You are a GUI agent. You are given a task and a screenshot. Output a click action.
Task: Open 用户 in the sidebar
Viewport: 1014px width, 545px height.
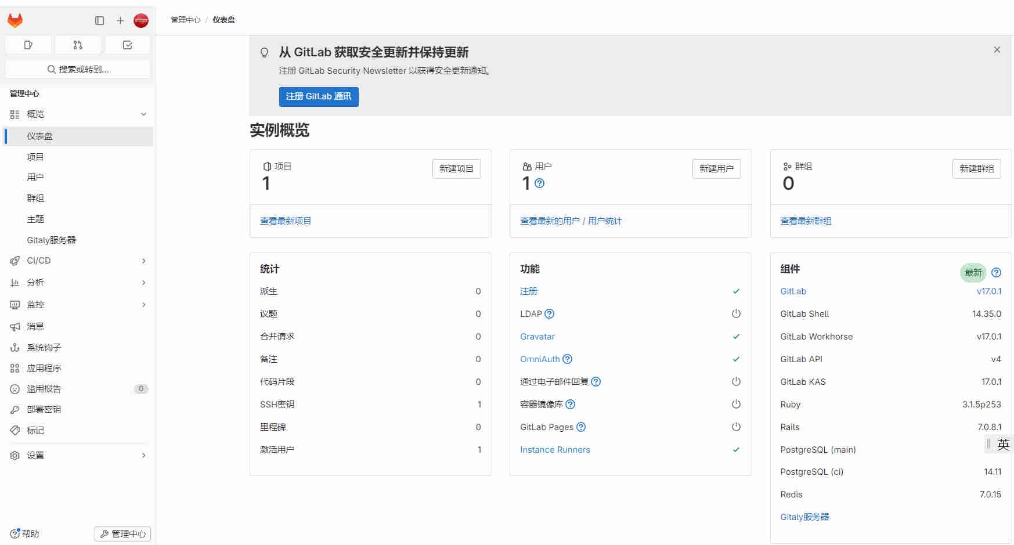click(35, 177)
